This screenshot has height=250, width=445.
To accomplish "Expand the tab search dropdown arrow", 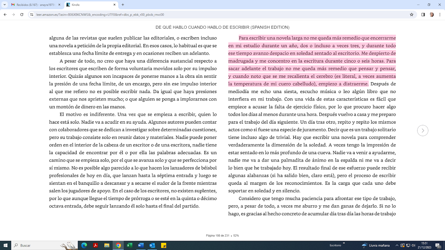I will pyautogui.click(x=4, y=5).
